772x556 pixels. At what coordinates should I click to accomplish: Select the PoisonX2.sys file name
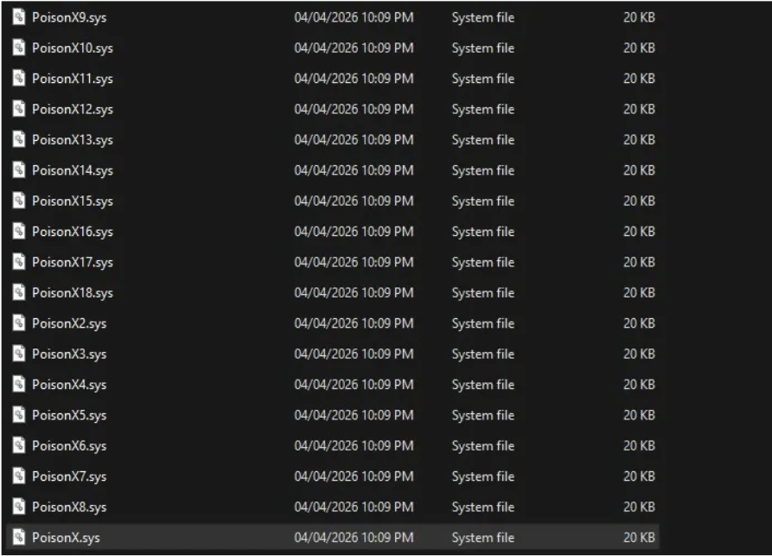tap(69, 323)
